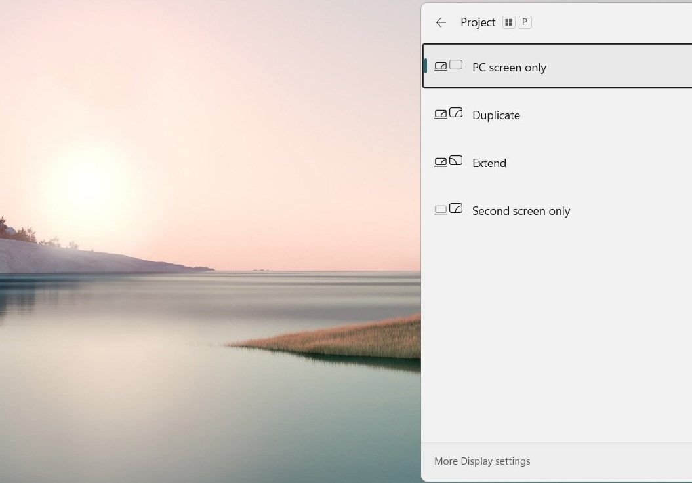The width and height of the screenshot is (692, 483).
Task: Click the P key shortcut badge
Action: 524,22
